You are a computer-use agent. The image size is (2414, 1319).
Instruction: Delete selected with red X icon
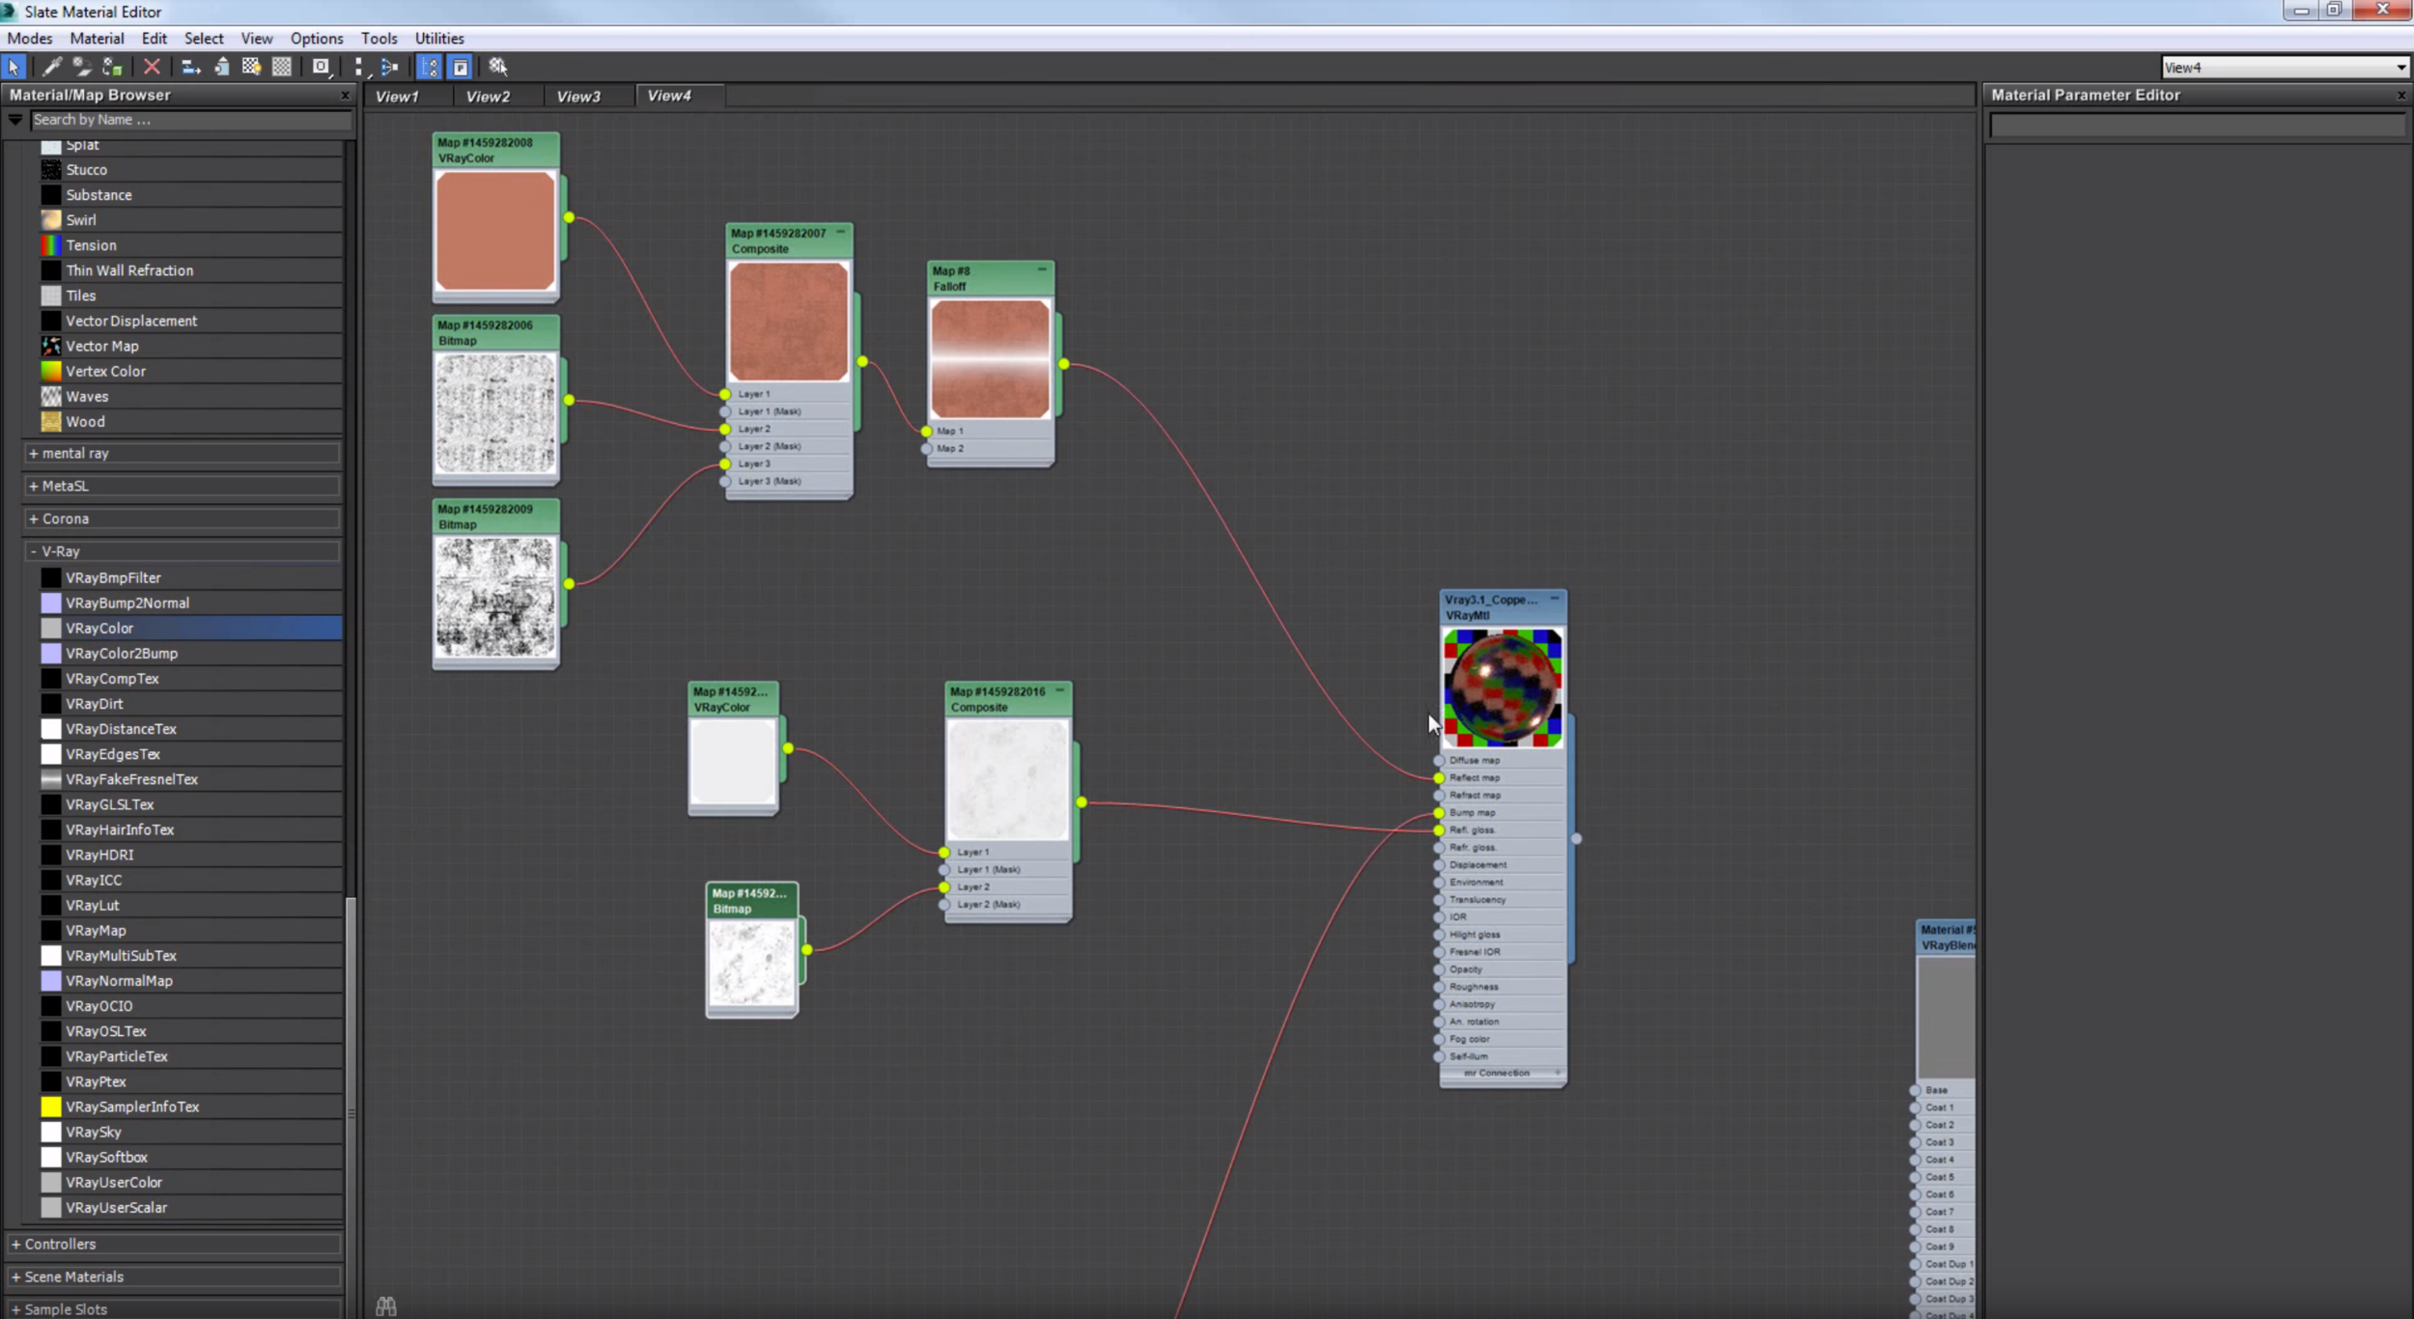[152, 67]
